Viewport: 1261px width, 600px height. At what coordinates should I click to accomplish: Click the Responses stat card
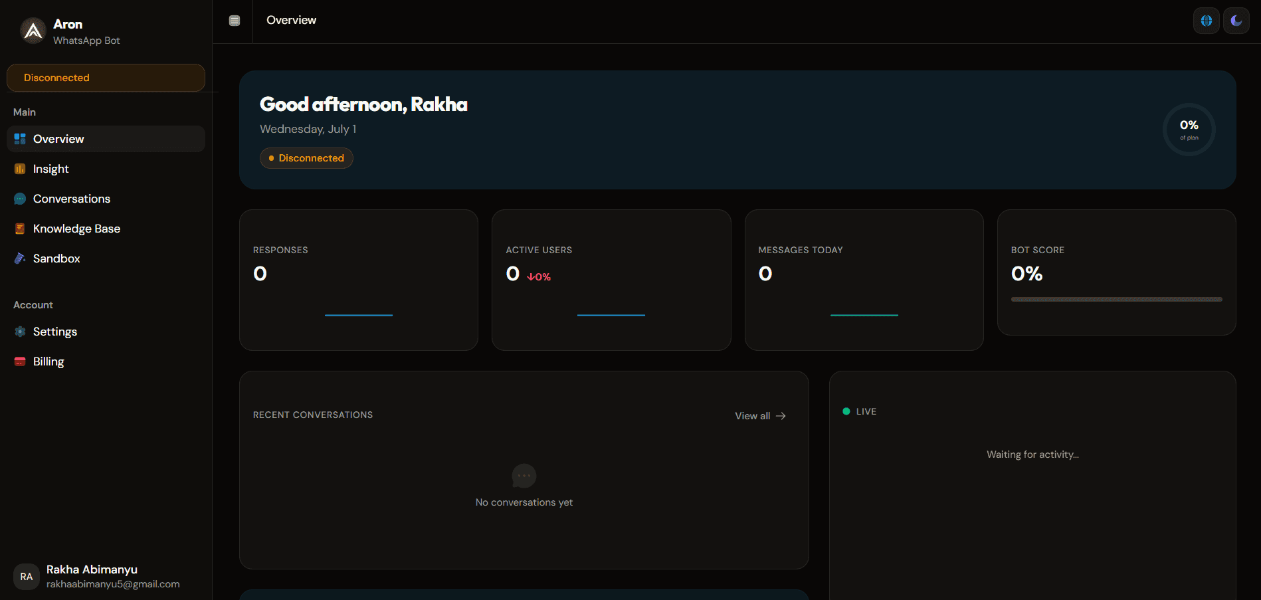[359, 280]
